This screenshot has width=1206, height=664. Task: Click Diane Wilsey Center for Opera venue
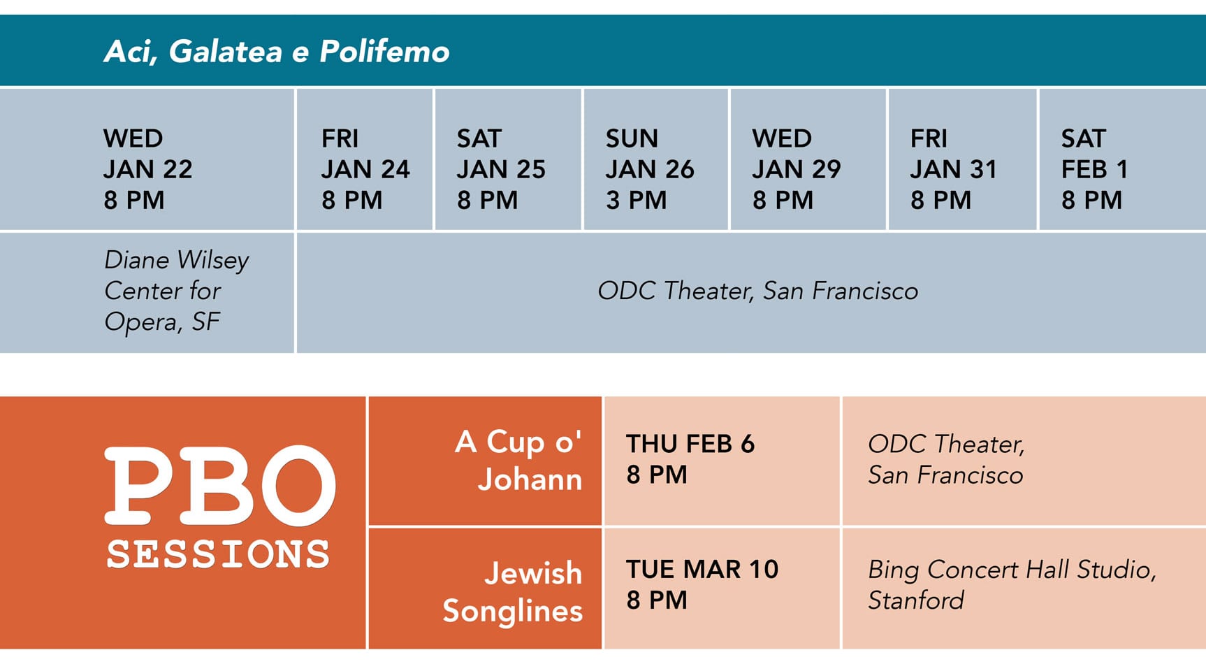pyautogui.click(x=176, y=291)
